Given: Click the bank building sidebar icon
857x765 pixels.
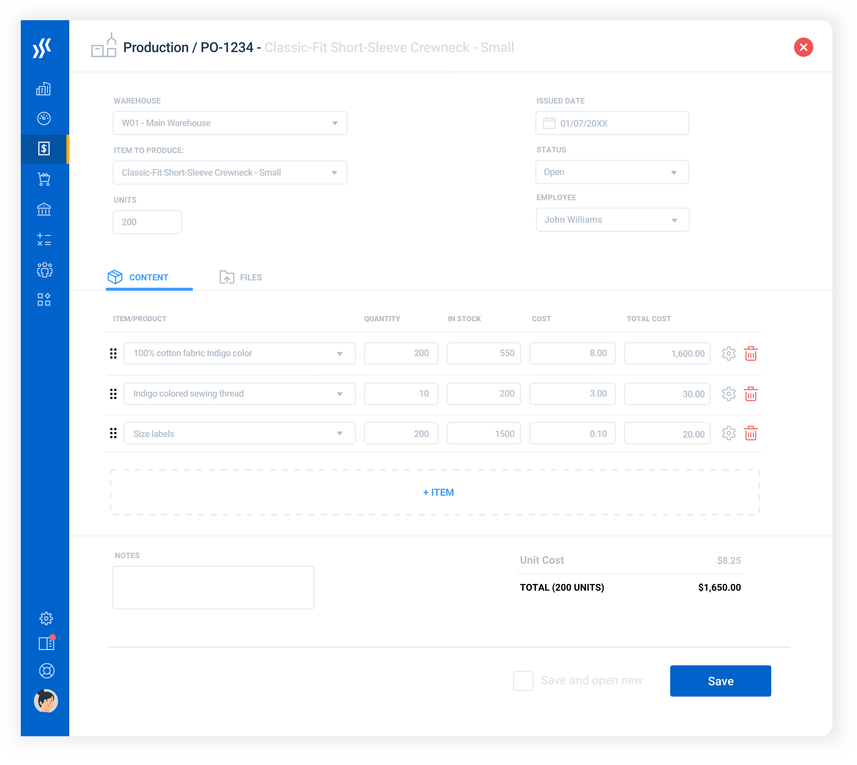Looking at the screenshot, I should (x=44, y=209).
